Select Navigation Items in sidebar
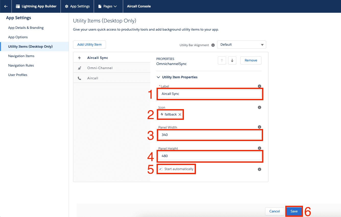341x217 pixels. click(x=21, y=56)
